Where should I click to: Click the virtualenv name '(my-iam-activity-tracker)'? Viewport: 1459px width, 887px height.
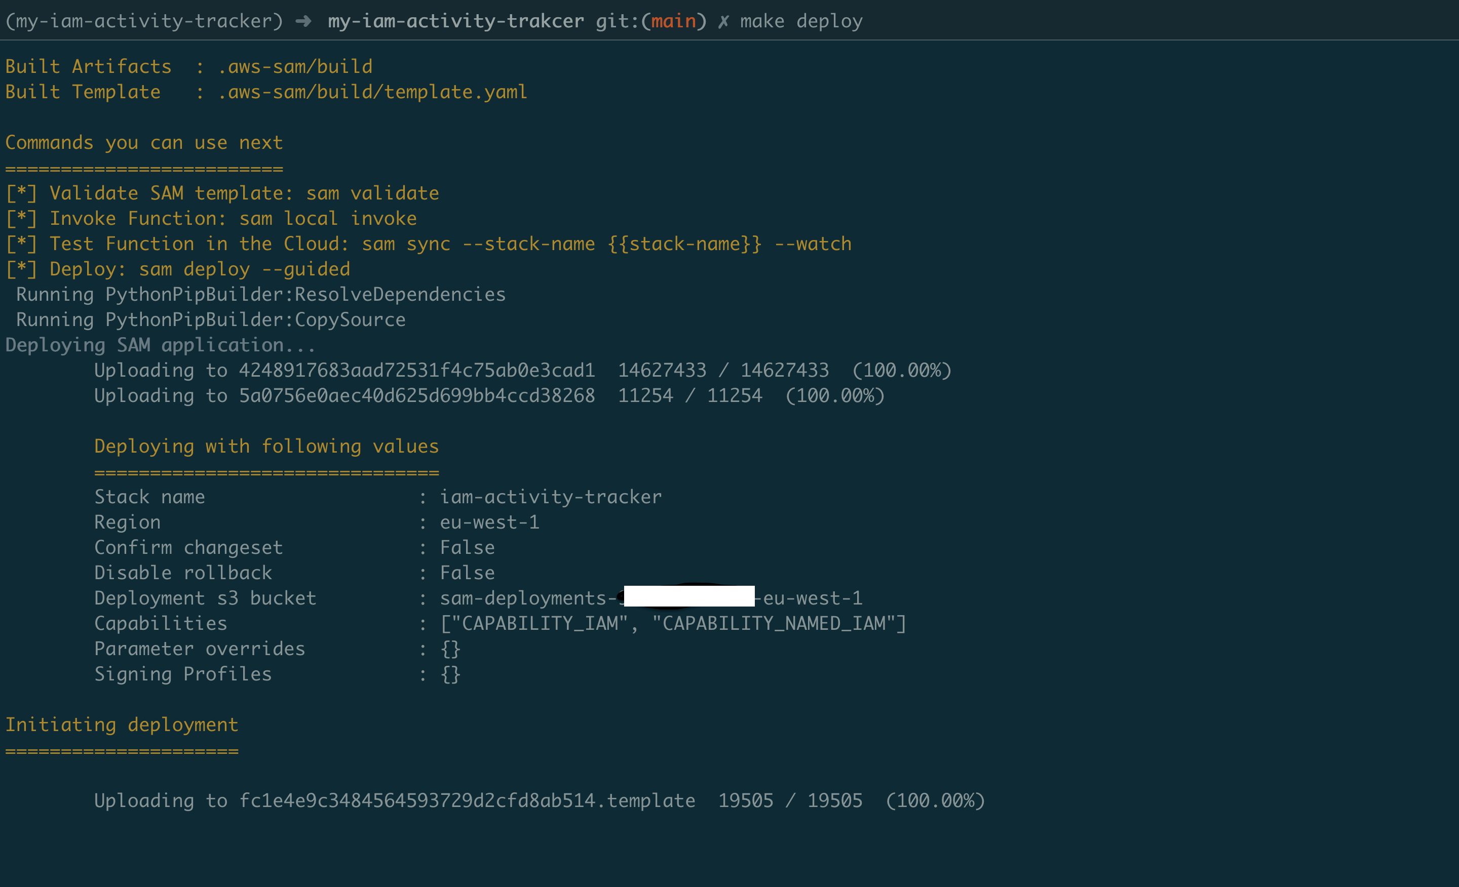point(144,21)
